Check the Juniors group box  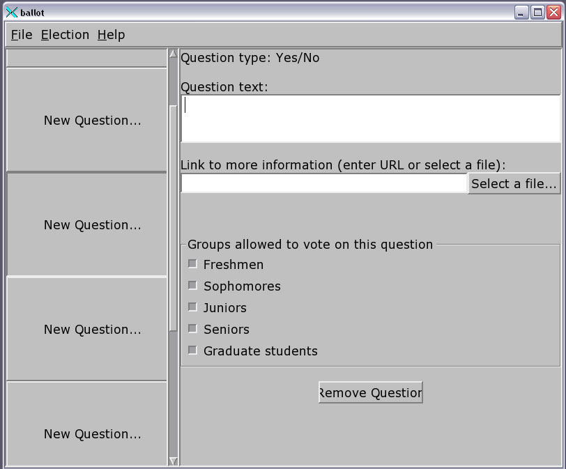click(x=193, y=307)
